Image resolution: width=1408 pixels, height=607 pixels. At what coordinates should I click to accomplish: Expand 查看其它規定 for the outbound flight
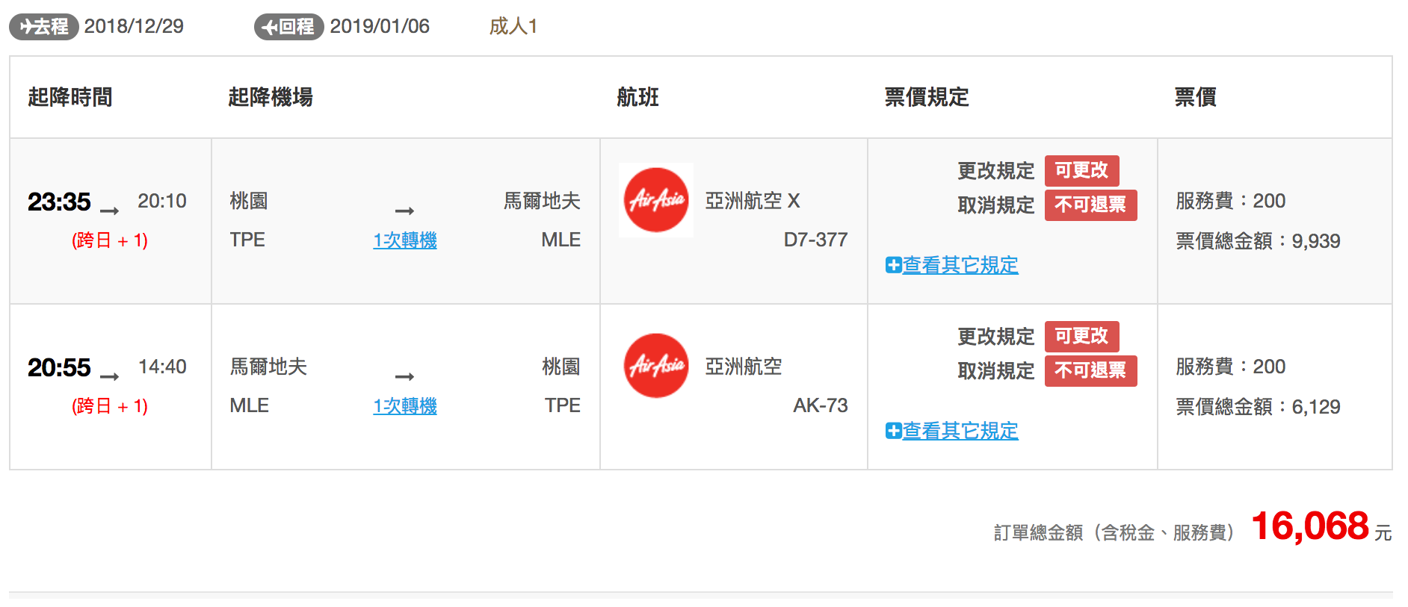point(960,265)
